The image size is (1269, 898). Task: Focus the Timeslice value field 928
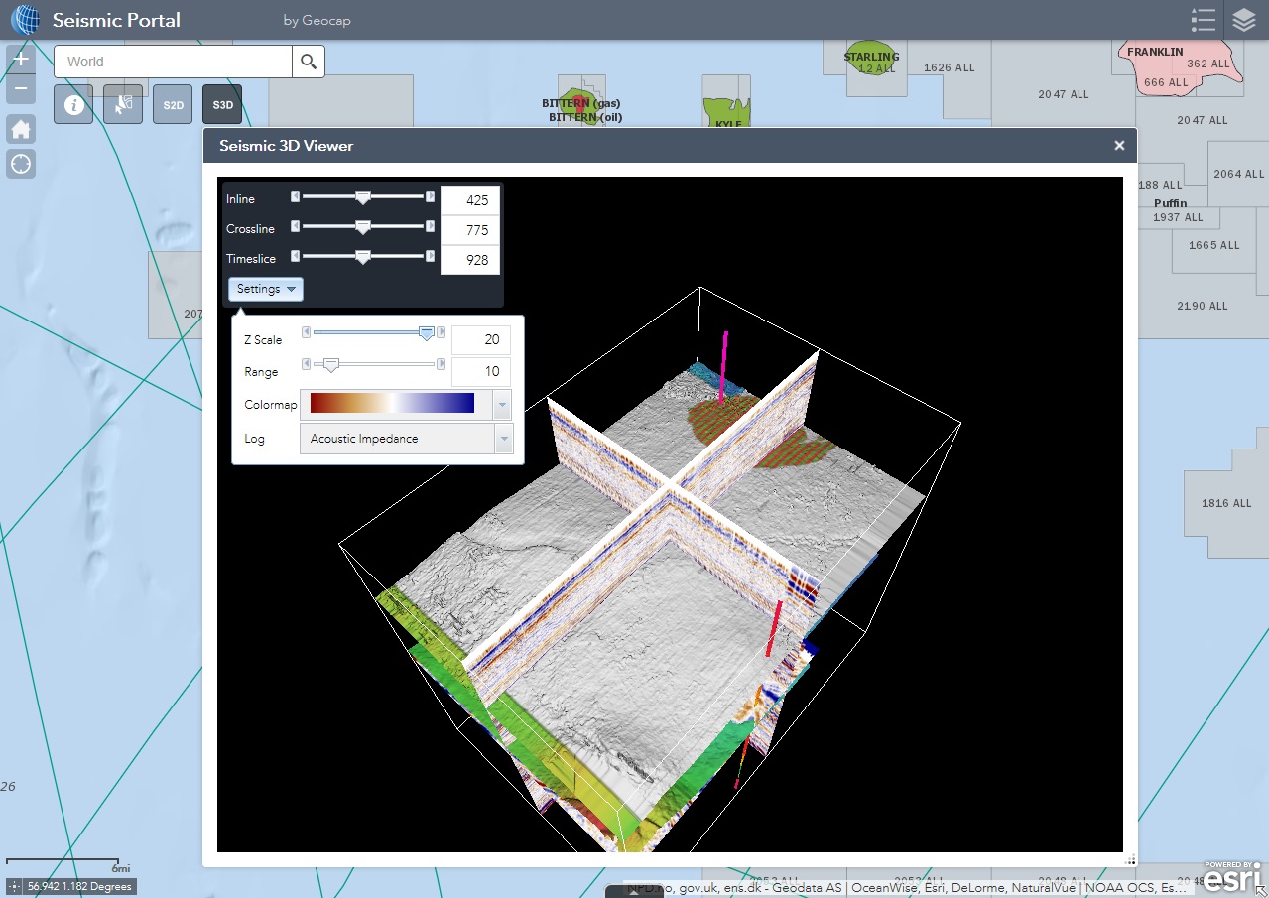470,260
